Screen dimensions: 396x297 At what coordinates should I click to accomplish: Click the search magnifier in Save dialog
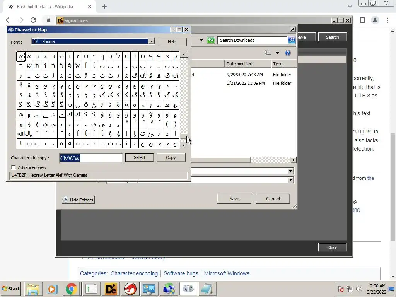pyautogui.click(x=292, y=40)
